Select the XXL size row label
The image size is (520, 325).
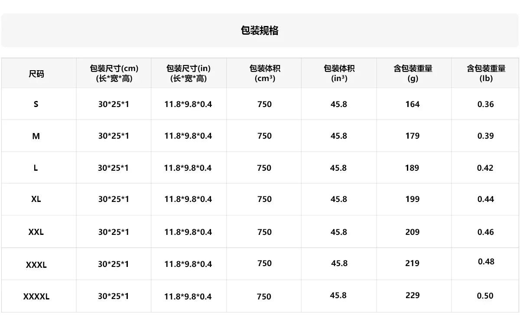tap(36, 232)
